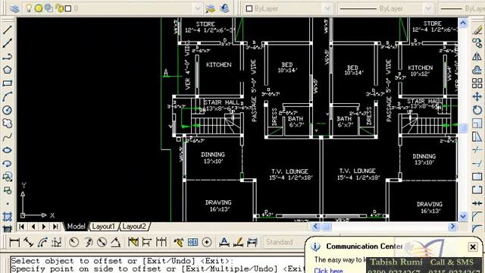Choose the Continue Dimension tool
This screenshot has height=273, width=485.
[x=161, y=242]
